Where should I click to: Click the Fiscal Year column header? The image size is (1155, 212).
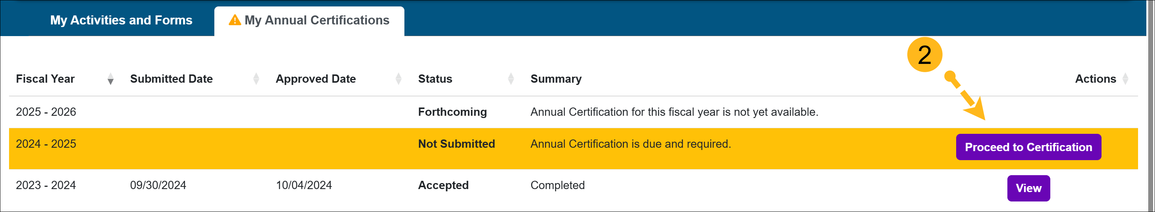click(x=45, y=79)
